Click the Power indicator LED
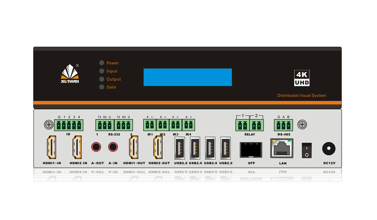The image size is (377, 220). click(x=102, y=63)
